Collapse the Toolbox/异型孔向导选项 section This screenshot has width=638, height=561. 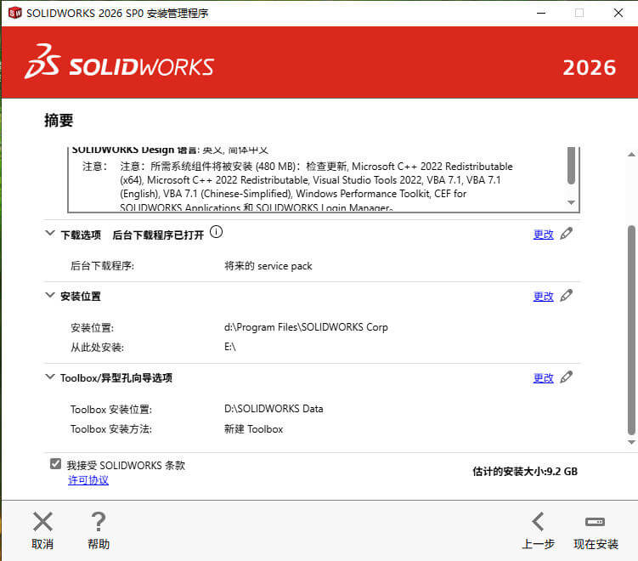pyautogui.click(x=50, y=377)
